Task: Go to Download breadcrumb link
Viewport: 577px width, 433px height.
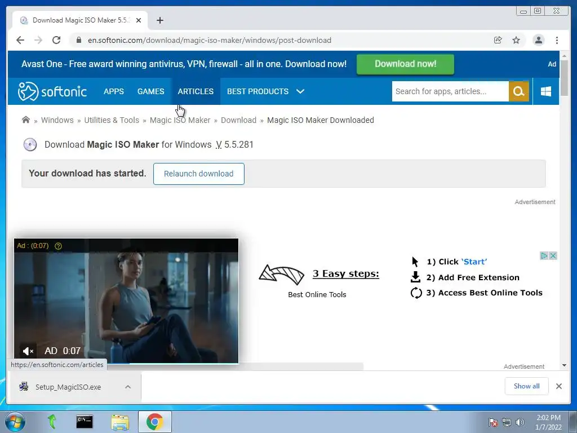Action: coord(238,120)
